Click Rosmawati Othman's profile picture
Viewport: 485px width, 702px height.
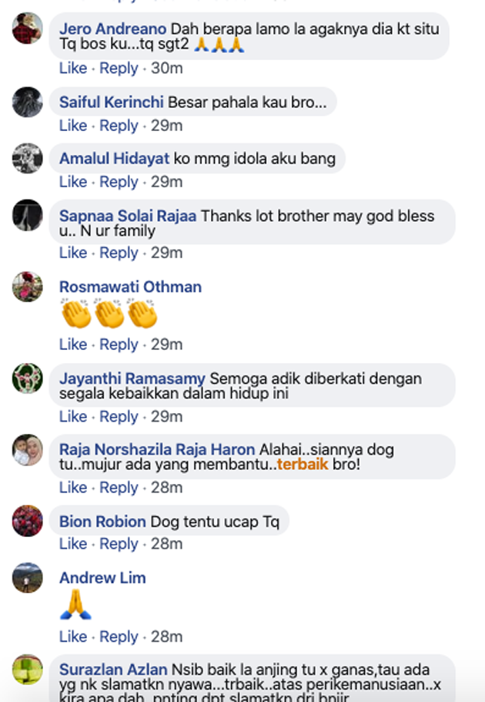[x=28, y=287]
